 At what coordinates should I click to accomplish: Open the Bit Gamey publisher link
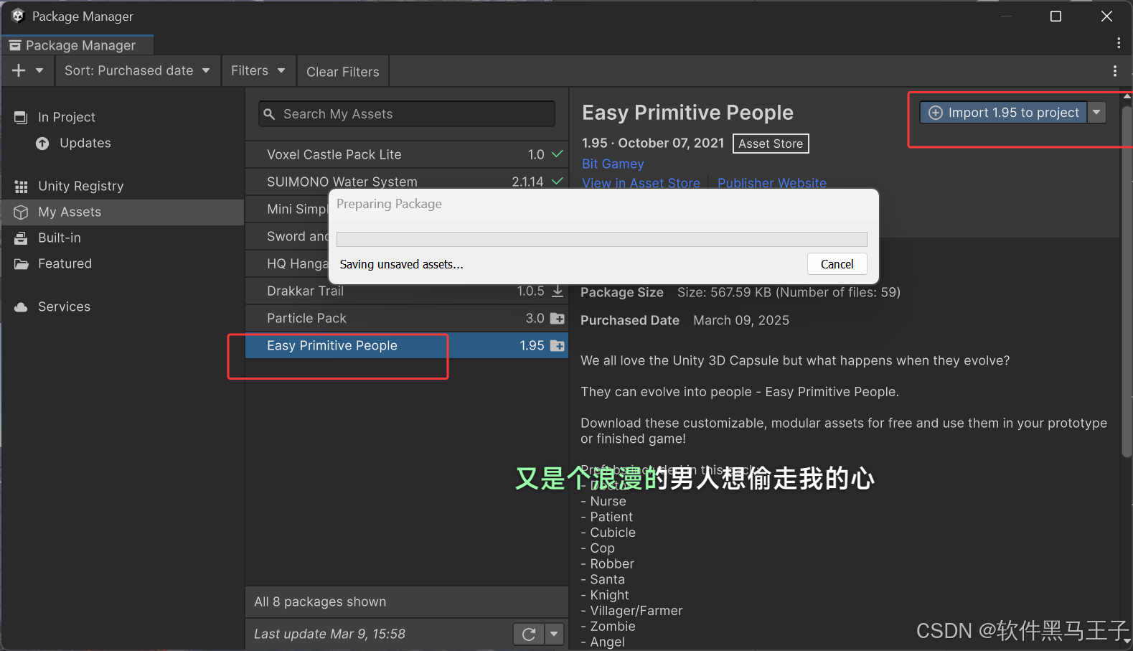tap(613, 164)
